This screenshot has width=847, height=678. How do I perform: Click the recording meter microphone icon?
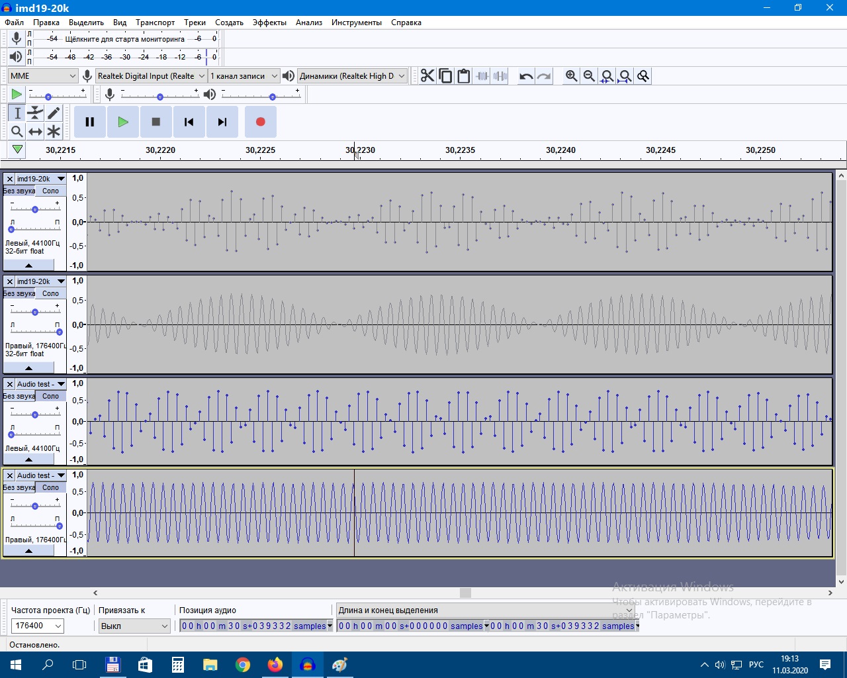[x=17, y=38]
